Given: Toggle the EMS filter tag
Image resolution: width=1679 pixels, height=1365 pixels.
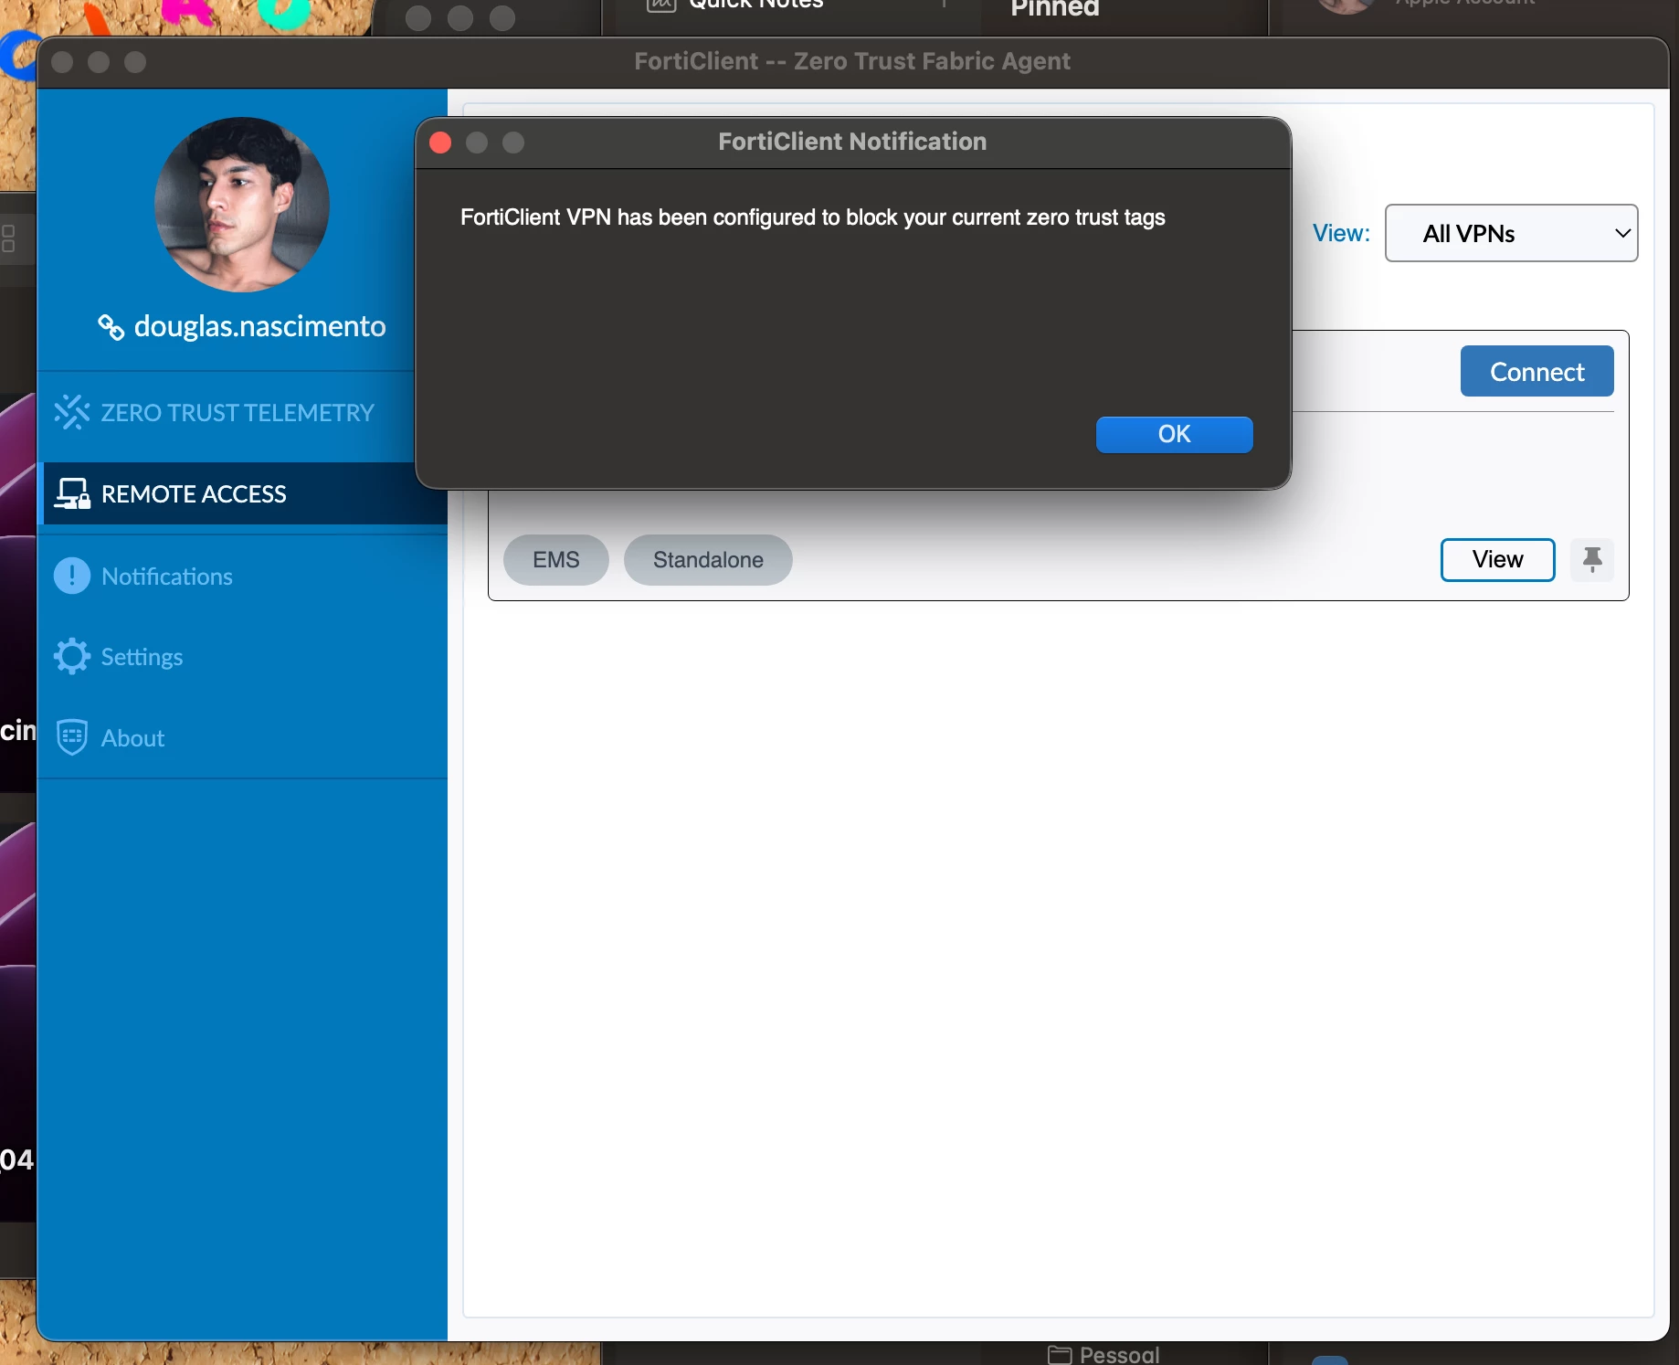Looking at the screenshot, I should coord(554,560).
